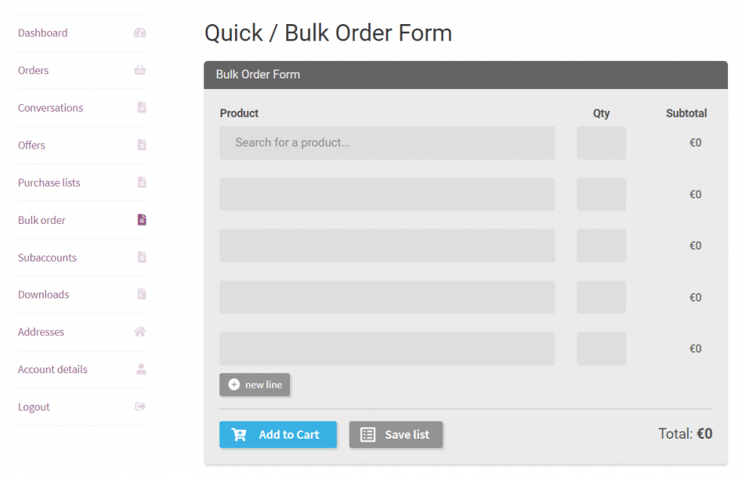The height and width of the screenshot is (478, 743).
Task: Click the first row Qty field
Action: click(601, 142)
